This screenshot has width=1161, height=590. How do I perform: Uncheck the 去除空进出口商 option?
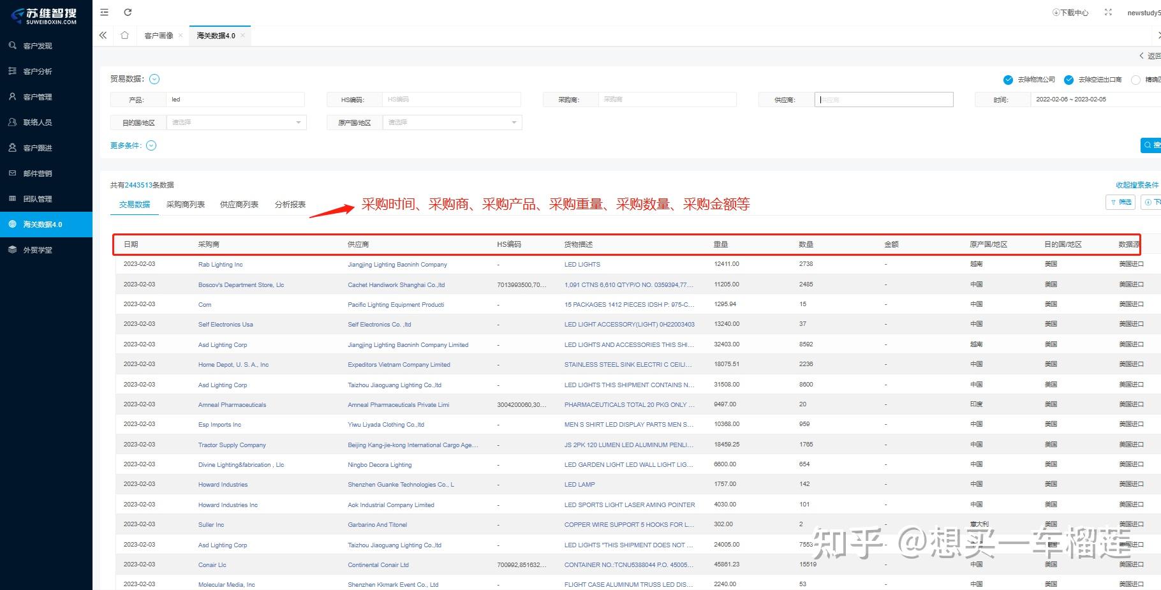(1069, 80)
